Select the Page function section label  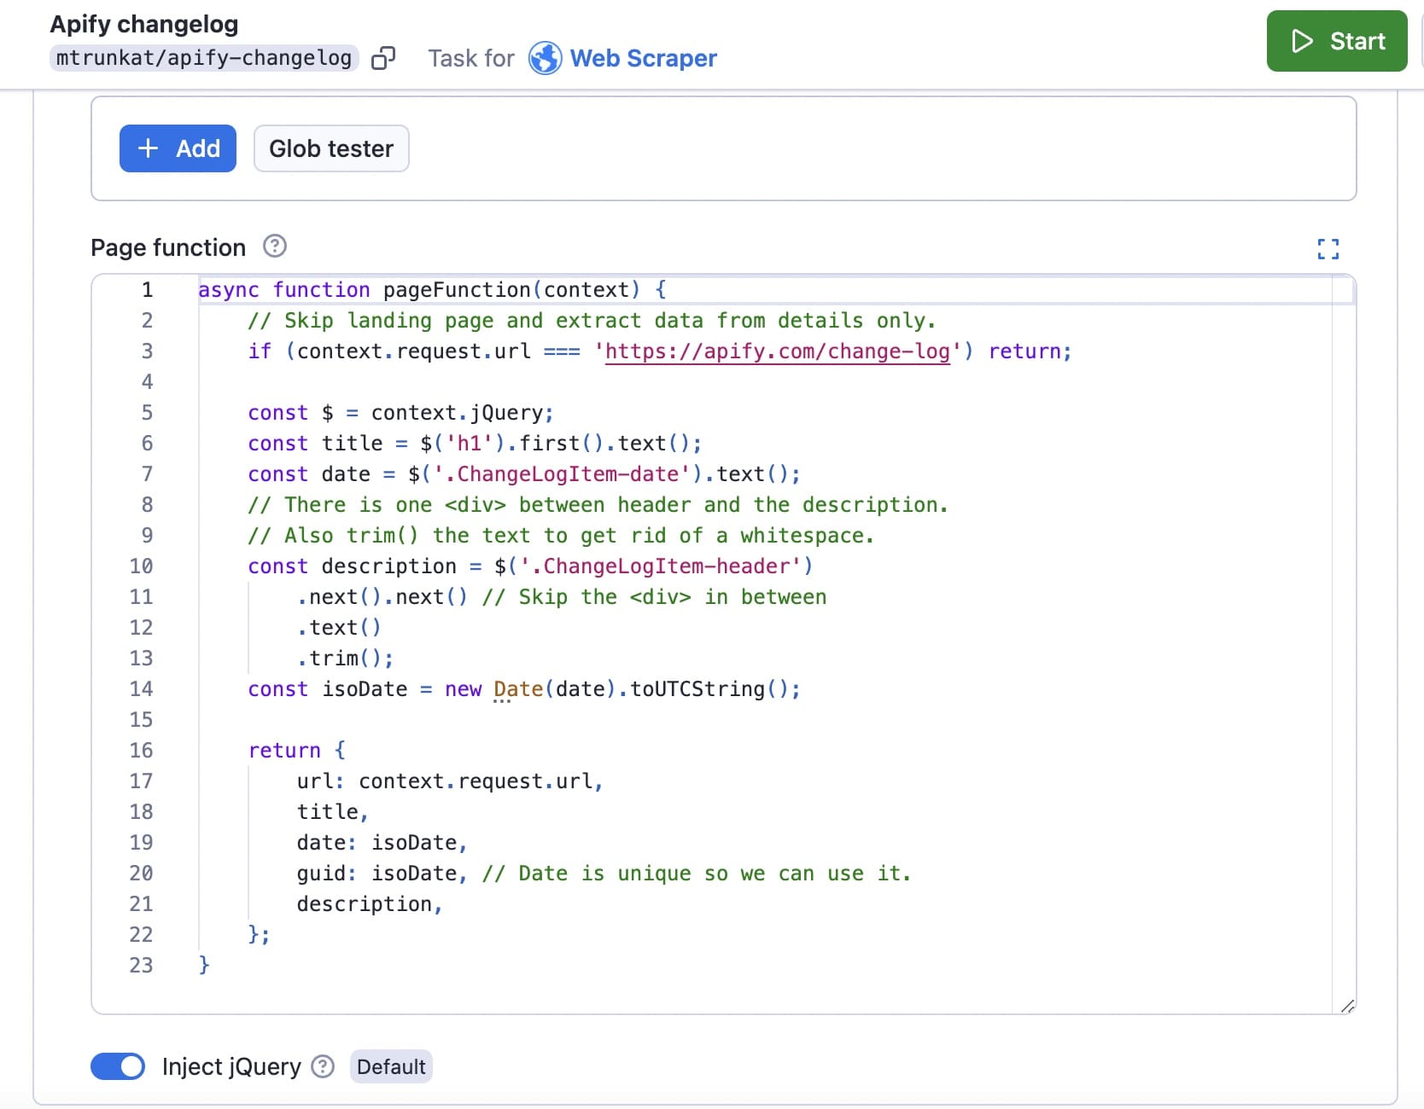(x=166, y=247)
